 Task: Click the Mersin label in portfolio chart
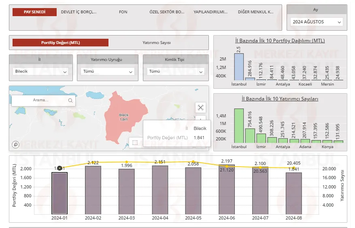pyautogui.click(x=327, y=84)
